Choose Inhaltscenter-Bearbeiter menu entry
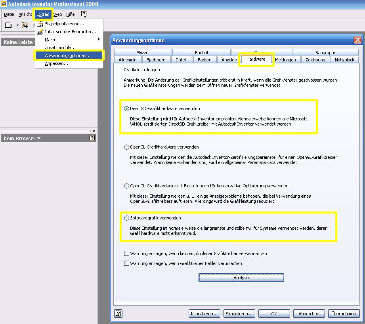The image size is (365, 324). pyautogui.click(x=69, y=32)
